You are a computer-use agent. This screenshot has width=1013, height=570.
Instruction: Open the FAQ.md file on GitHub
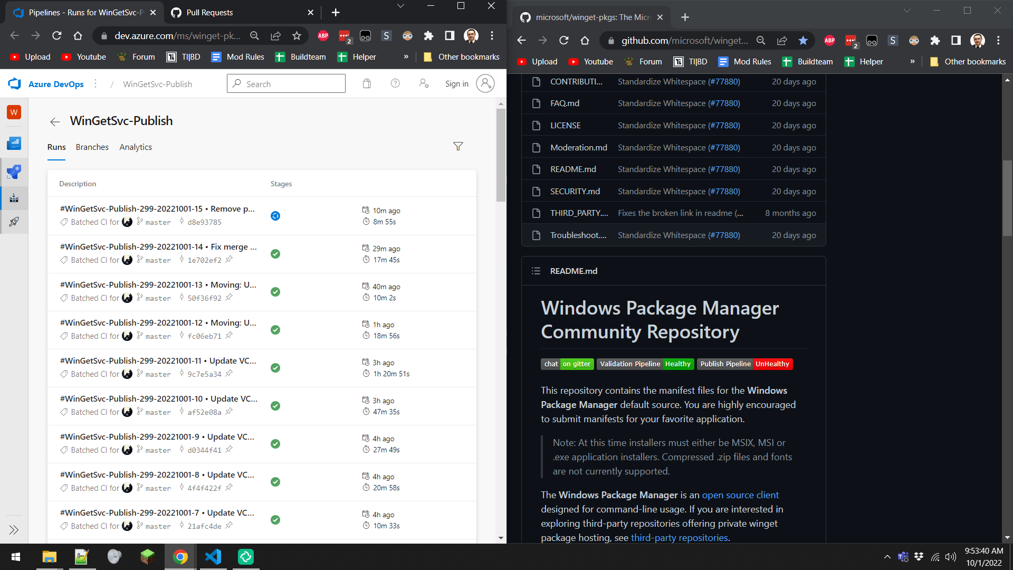(x=565, y=103)
